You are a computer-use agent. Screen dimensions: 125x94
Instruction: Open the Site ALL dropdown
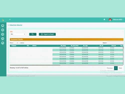pyautogui.click(x=18, y=34)
